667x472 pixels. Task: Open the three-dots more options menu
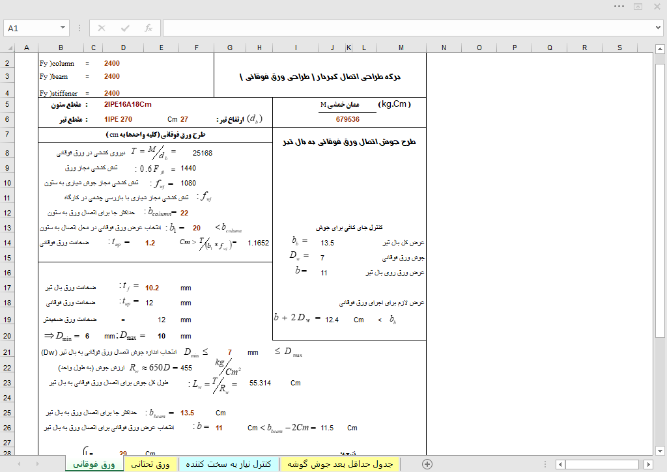(x=619, y=7)
